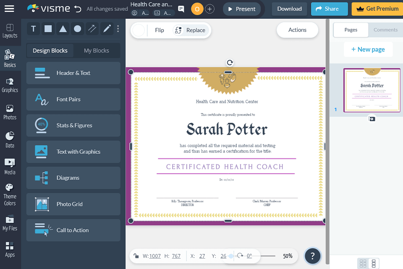Screen dimensions: 403x269
Task: Switch to the Design Blocks tab
Action: pyautogui.click(x=50, y=51)
